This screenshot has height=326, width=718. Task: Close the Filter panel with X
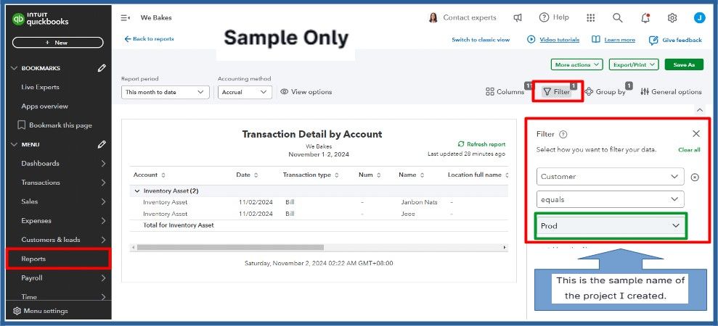click(696, 133)
